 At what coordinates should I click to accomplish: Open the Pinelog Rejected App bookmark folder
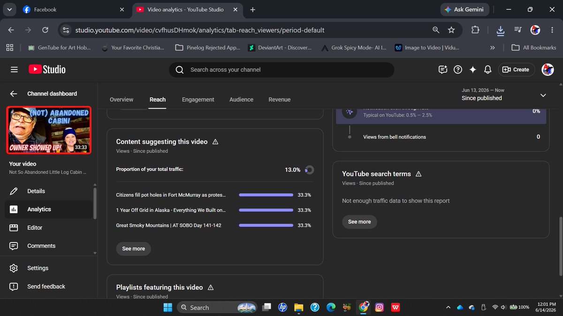[x=207, y=47]
